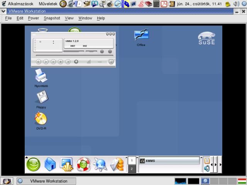
Task: Click the highlighted workspace switcher cell
Action: [x=205, y=181]
